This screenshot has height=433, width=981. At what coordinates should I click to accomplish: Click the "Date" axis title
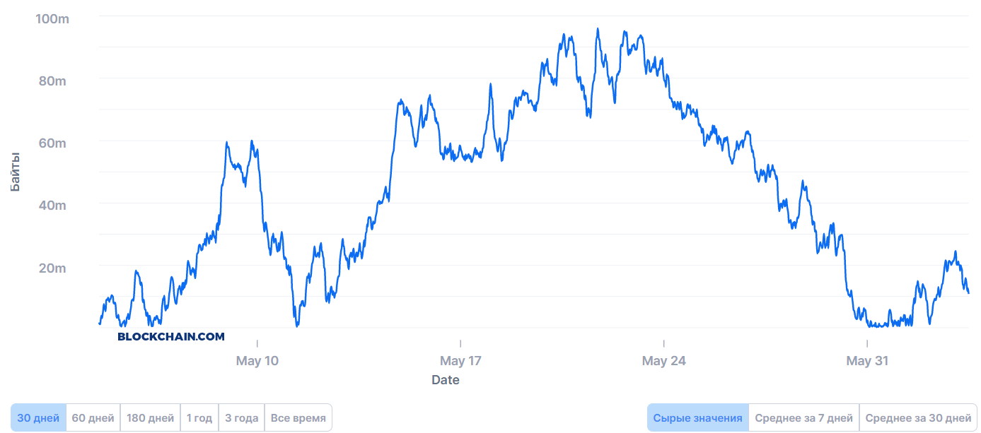[445, 380]
